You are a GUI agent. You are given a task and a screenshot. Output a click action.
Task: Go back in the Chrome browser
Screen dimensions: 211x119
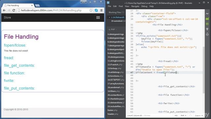[4, 10]
